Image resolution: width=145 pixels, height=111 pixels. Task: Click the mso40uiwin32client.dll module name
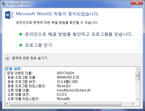(x=74, y=90)
